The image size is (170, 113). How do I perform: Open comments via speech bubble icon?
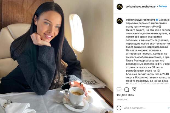[126, 89]
